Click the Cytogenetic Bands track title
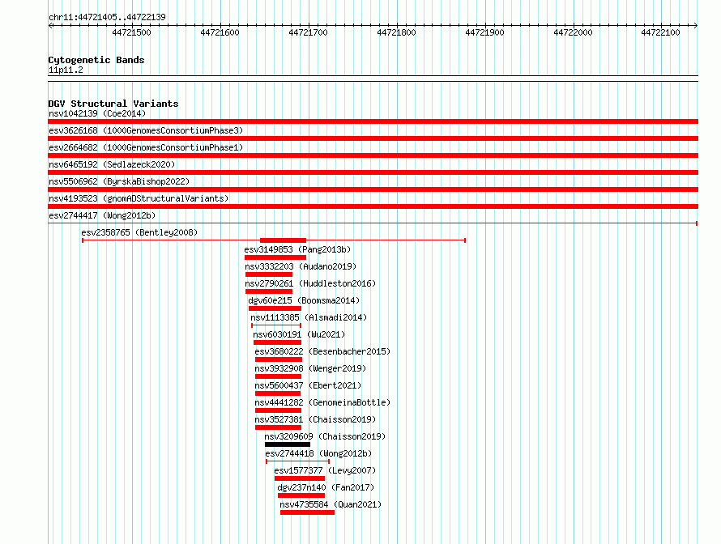 [x=96, y=60]
